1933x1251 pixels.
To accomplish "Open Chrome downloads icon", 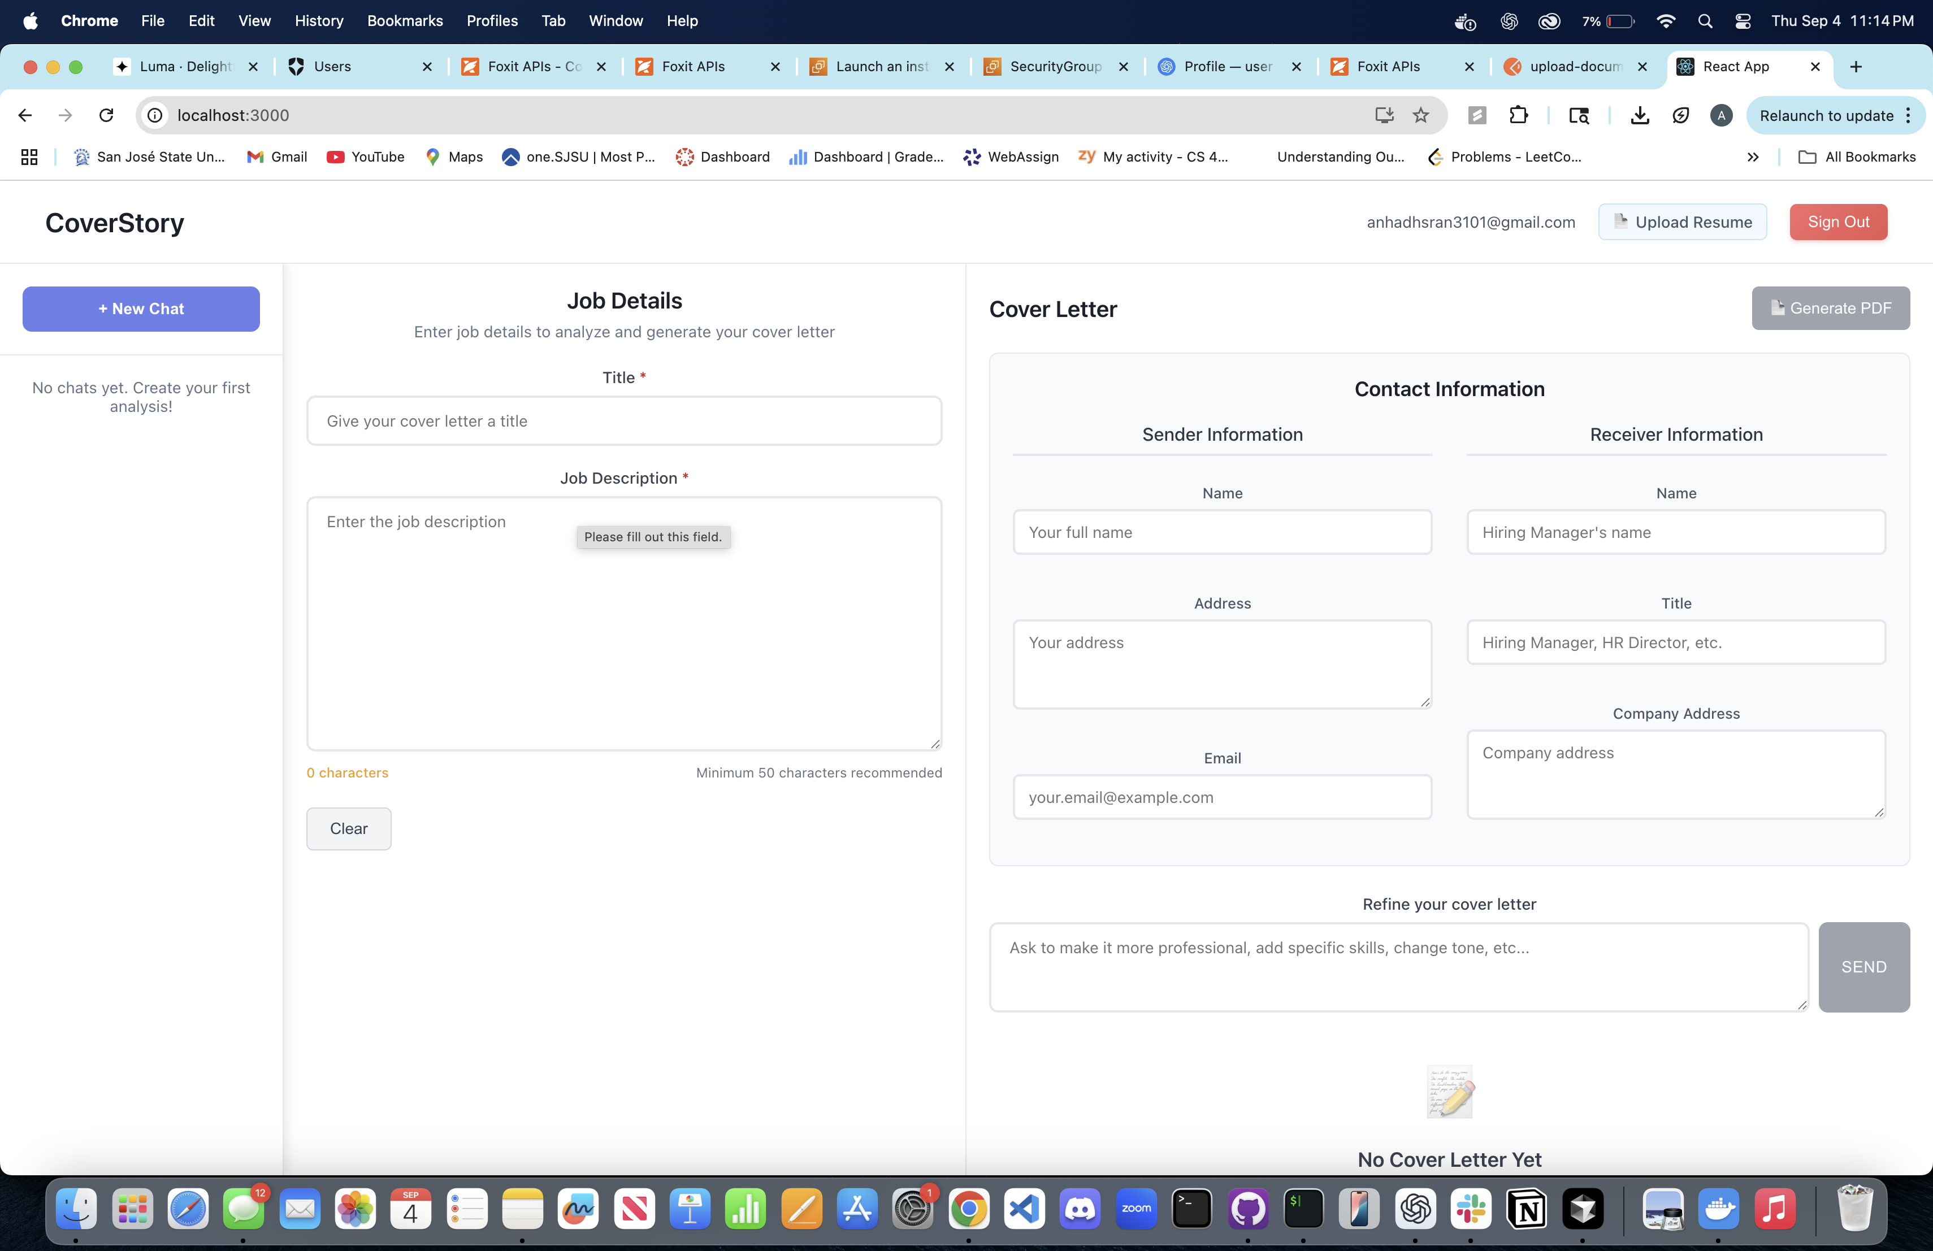I will tap(1640, 115).
